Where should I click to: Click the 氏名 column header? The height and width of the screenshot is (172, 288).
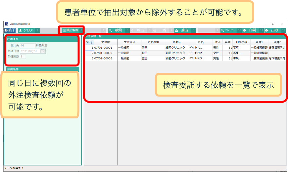pos(201,42)
